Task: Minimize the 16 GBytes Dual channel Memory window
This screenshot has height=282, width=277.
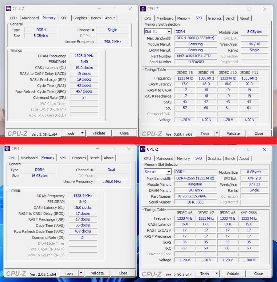Action: tap(97, 149)
